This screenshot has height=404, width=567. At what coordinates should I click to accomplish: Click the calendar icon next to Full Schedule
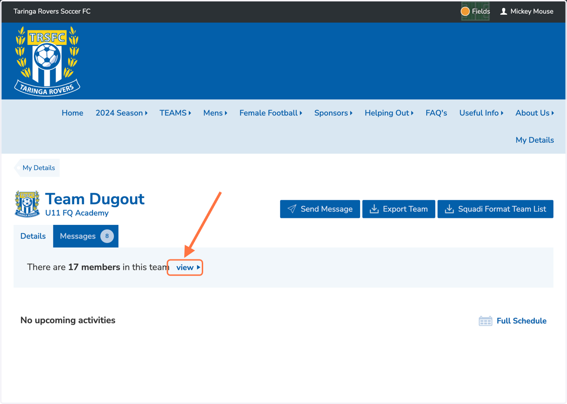pyautogui.click(x=485, y=321)
